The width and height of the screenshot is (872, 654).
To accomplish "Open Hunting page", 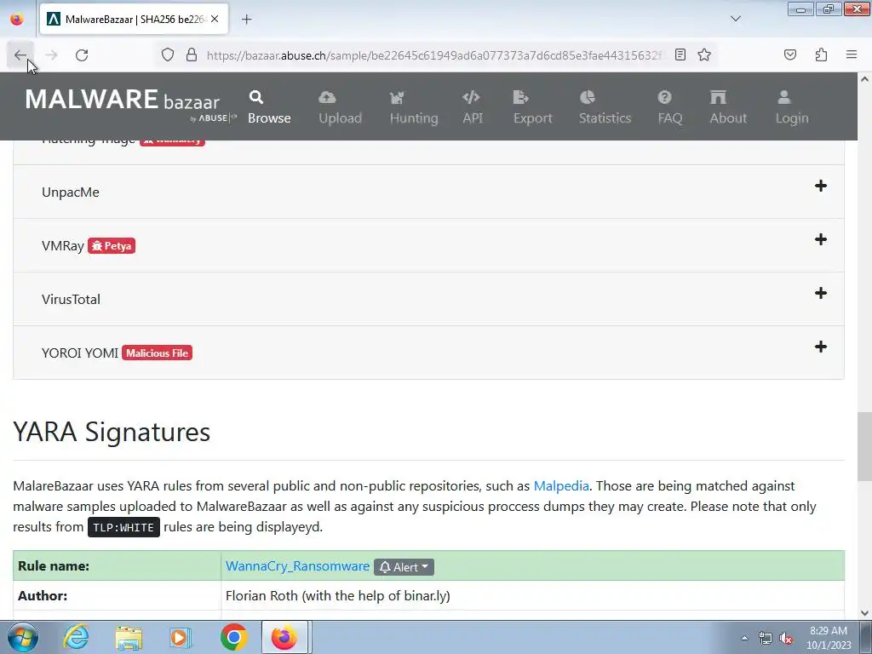I will (414, 106).
